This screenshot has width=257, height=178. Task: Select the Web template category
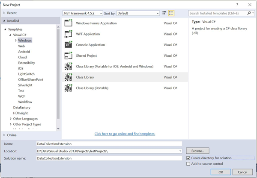(x=21, y=46)
